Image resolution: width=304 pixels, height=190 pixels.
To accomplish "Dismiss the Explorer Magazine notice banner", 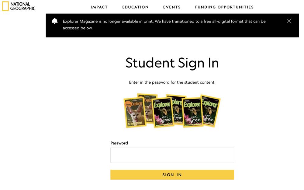I will pyautogui.click(x=289, y=21).
